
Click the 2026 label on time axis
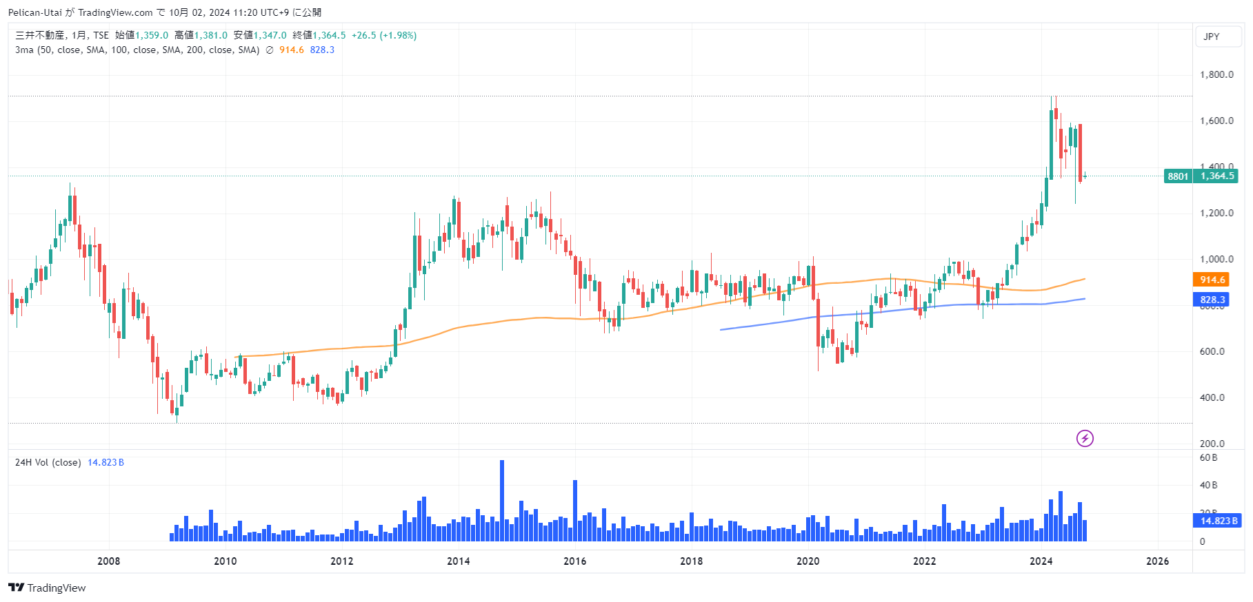click(x=1158, y=561)
